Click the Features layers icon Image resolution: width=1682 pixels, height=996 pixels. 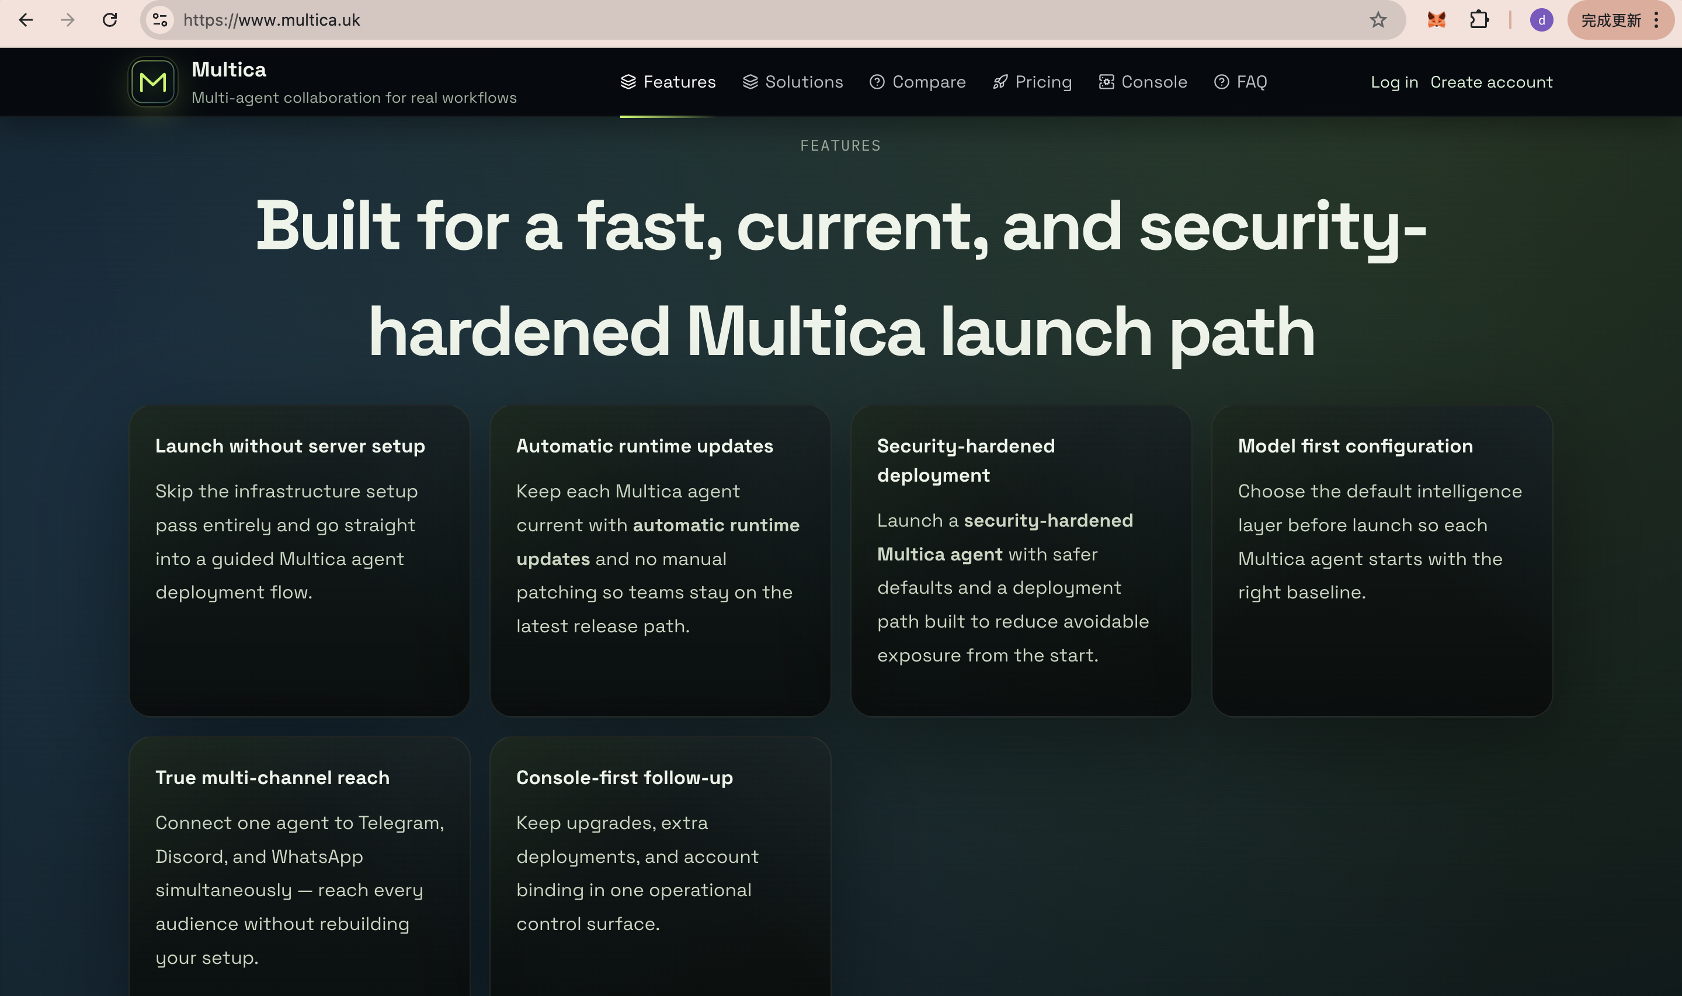click(628, 82)
